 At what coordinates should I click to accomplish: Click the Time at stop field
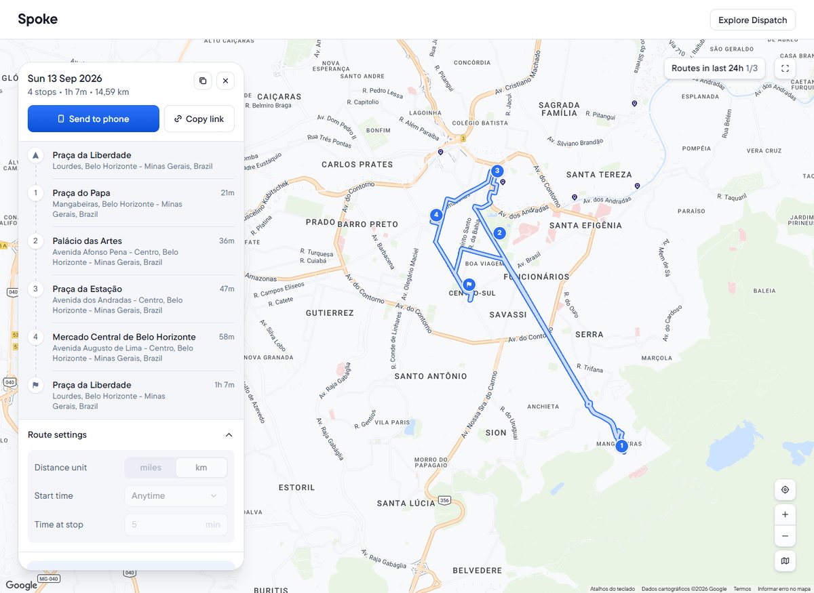(x=176, y=525)
